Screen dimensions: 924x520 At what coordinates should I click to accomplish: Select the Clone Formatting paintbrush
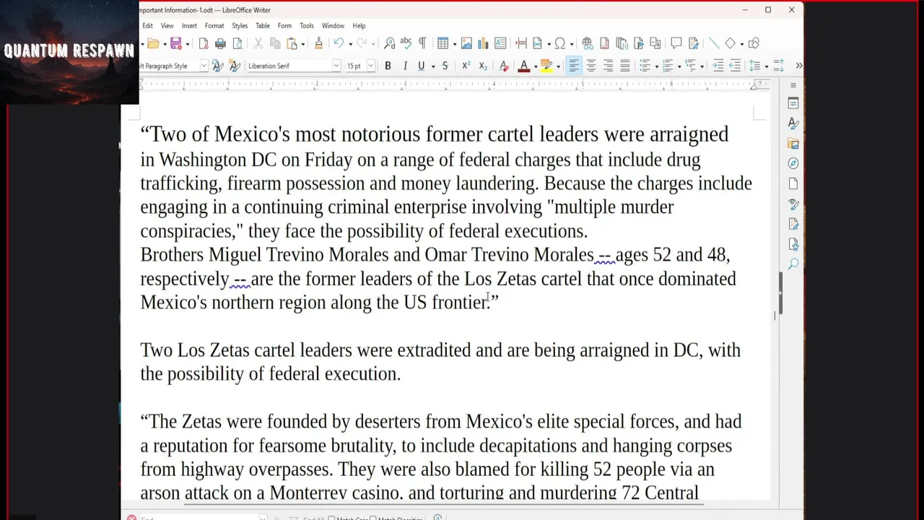318,43
